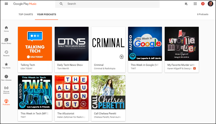The image size is (216, 124).
Task: Open the account profile avatar
Action: pyautogui.click(x=210, y=4)
